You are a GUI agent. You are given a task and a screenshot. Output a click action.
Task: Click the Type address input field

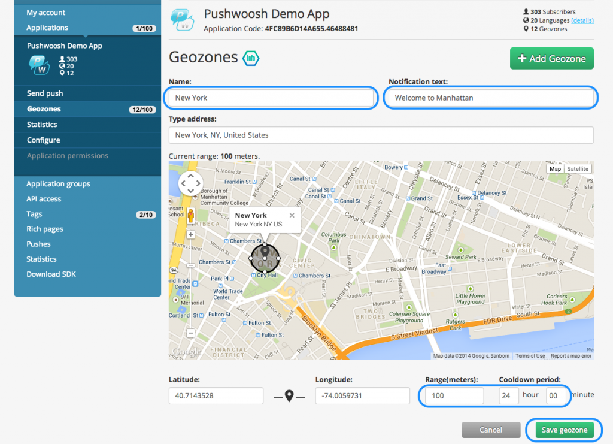381,135
